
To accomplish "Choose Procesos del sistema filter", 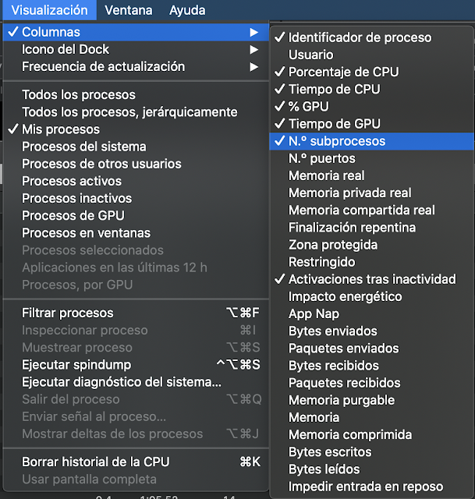I will 83,147.
